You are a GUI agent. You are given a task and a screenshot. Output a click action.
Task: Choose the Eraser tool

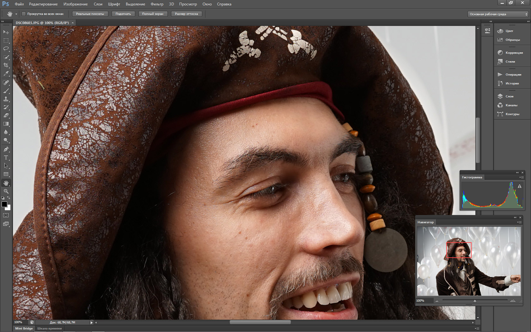click(x=6, y=115)
